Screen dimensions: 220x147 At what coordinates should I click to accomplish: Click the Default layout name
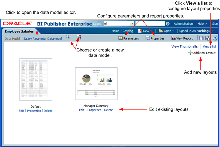pyautogui.click(x=35, y=107)
